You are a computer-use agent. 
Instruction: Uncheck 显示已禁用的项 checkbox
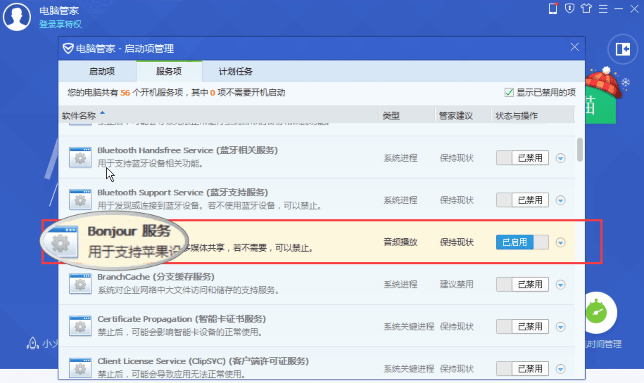coord(509,92)
